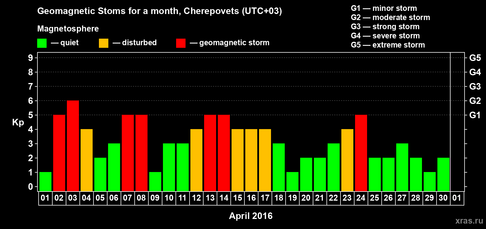Click date label 26 on the x-axis
The image size is (486, 229).
(x=388, y=198)
